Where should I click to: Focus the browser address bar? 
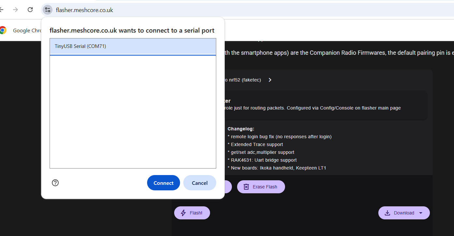coord(84,10)
